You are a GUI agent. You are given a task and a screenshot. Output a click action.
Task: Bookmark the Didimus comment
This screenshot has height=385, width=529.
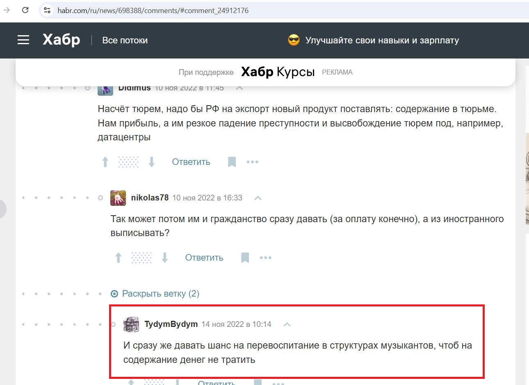coord(232,162)
